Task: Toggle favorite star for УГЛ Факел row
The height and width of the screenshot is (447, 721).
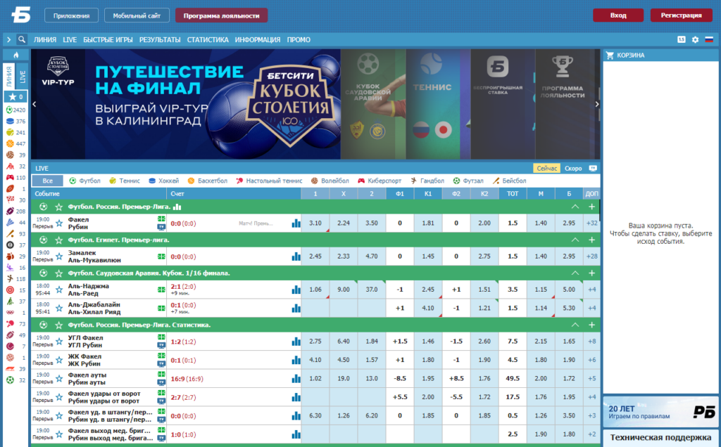Action: [59, 342]
